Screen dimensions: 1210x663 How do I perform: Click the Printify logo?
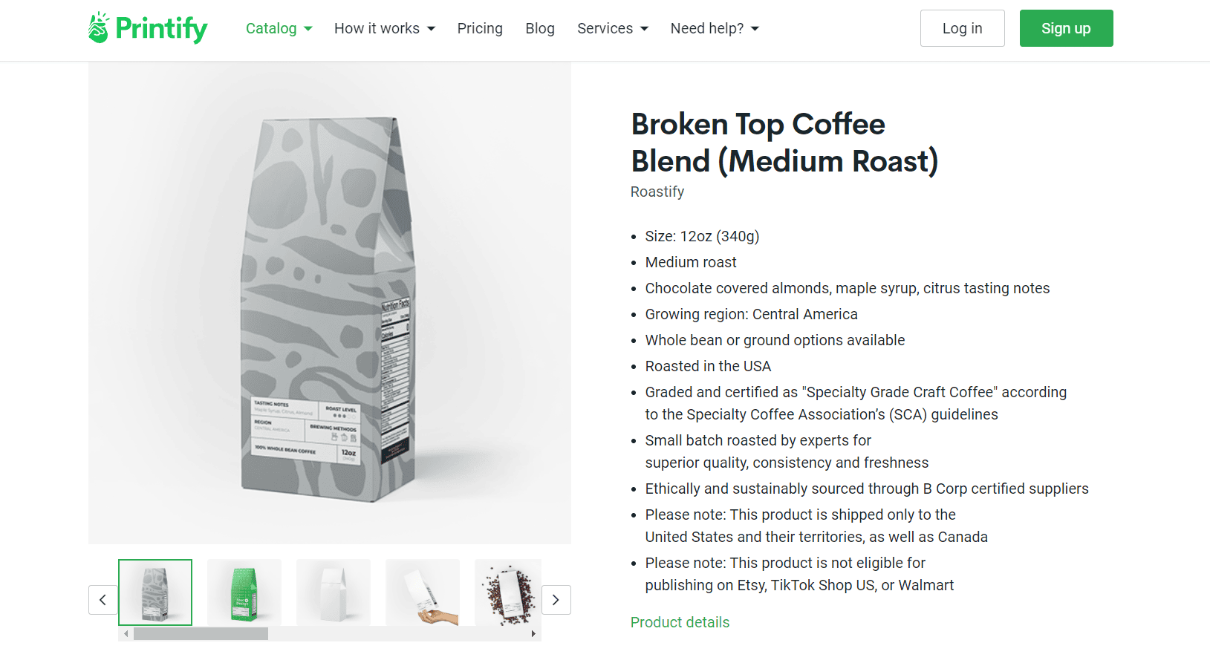pyautogui.click(x=146, y=27)
